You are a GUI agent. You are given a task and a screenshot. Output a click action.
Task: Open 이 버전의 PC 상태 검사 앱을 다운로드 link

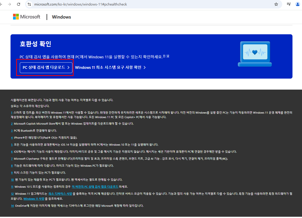[x=95, y=187]
